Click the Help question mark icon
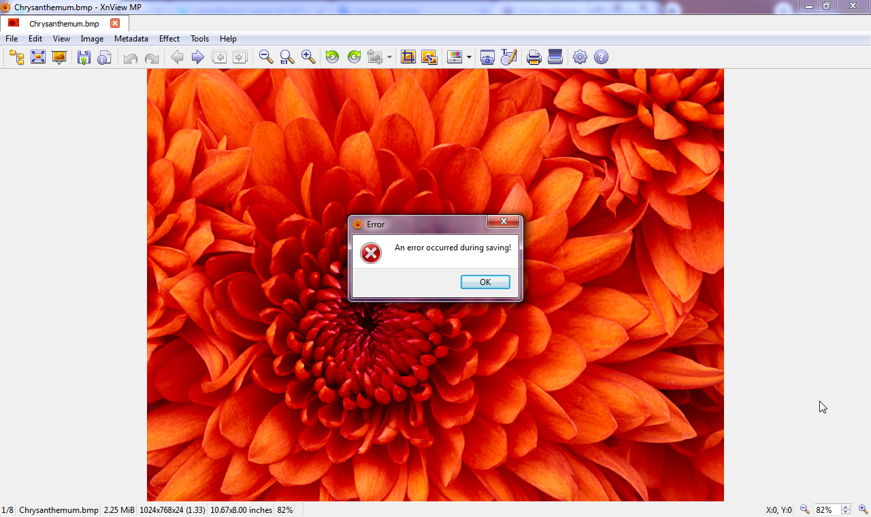 pos(601,57)
